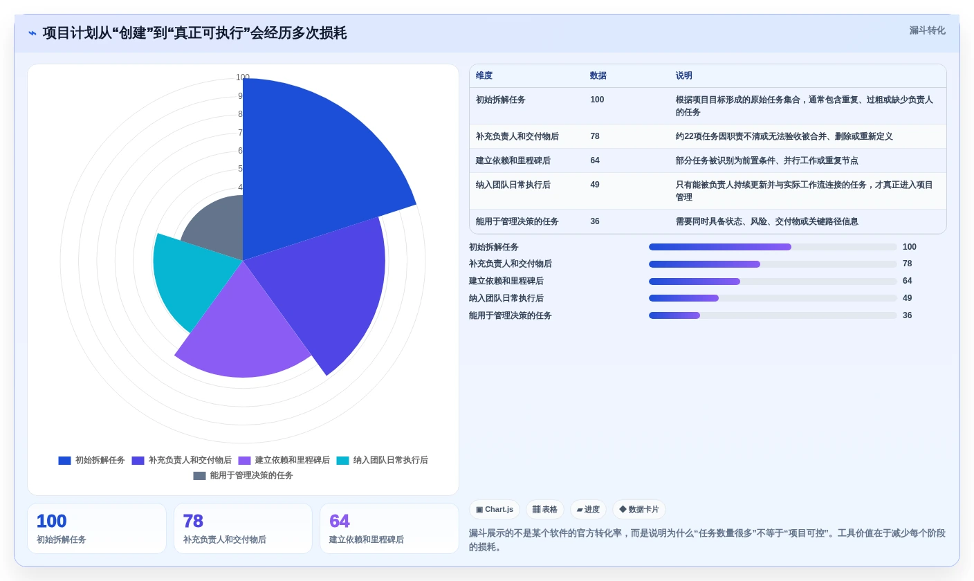The height and width of the screenshot is (581, 974).
Task: Click the radial axis label 100
Action: pyautogui.click(x=243, y=77)
